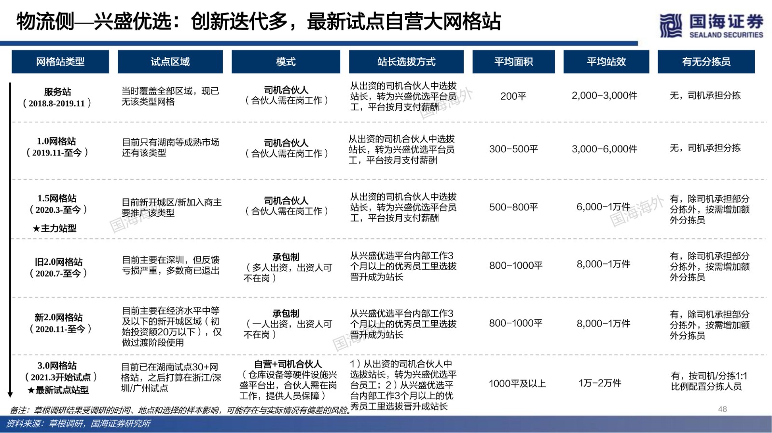The width and height of the screenshot is (772, 433).
Task: Select the page number 48
Action: [722, 409]
